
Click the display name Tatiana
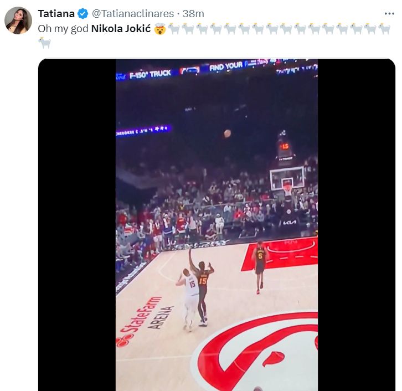(56, 14)
